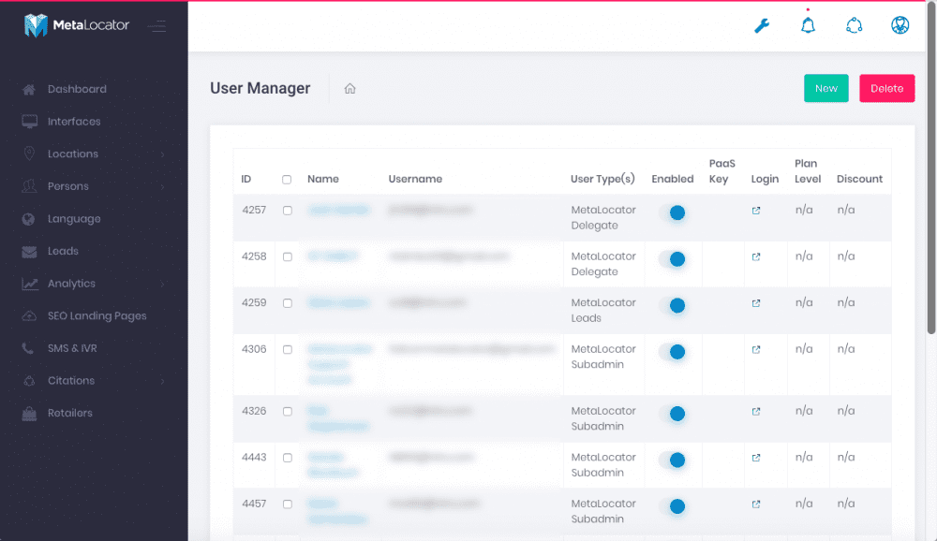Image resolution: width=937 pixels, height=541 pixels.
Task: Toggle Enabled switch for user 4457
Action: click(672, 506)
